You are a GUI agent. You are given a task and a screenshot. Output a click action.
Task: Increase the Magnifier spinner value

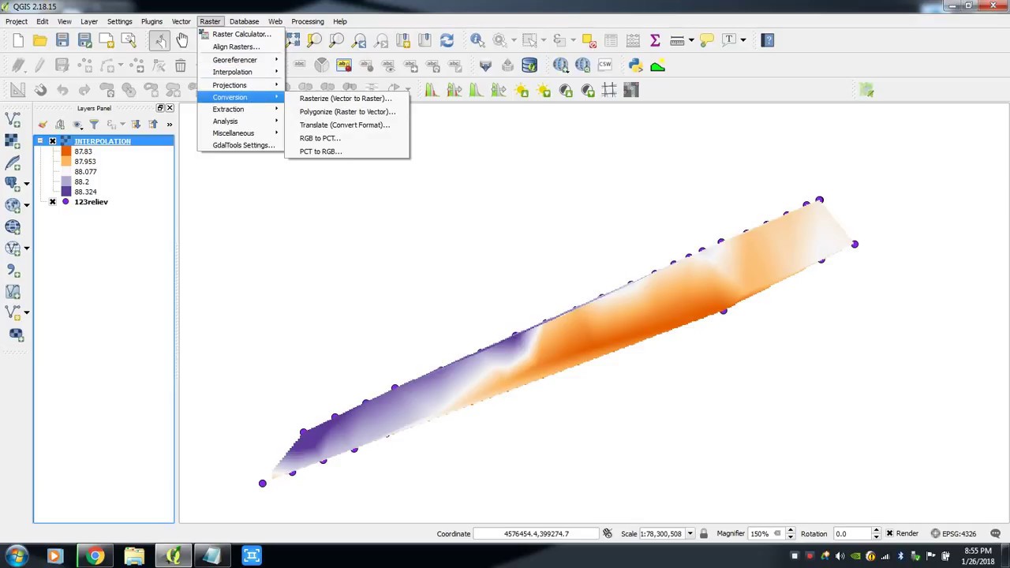[790, 531]
